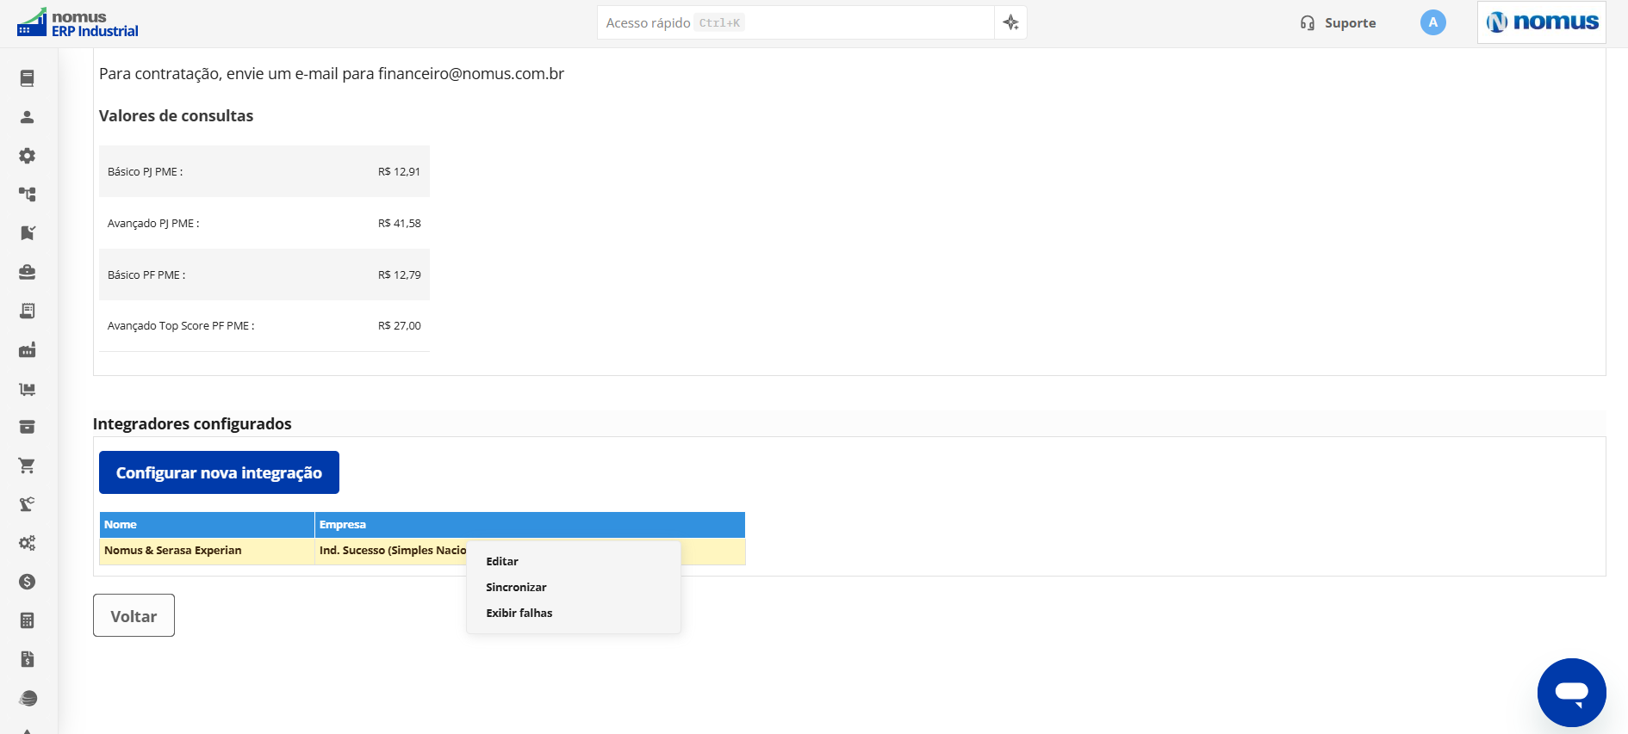1628x734 pixels.
Task: Select the dollar coin sidebar icon
Action: click(28, 582)
